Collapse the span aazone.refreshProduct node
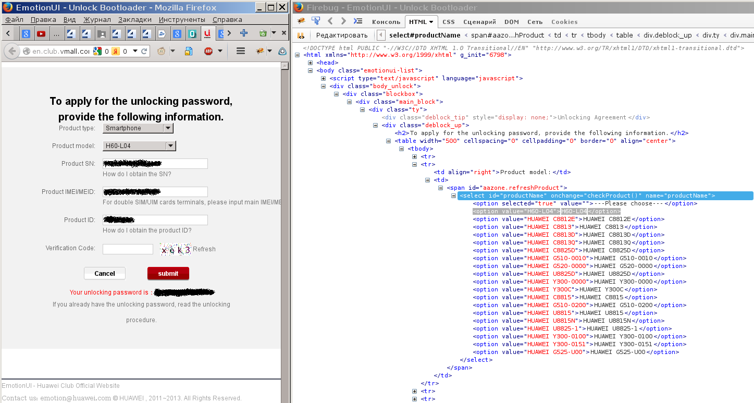 coord(440,188)
